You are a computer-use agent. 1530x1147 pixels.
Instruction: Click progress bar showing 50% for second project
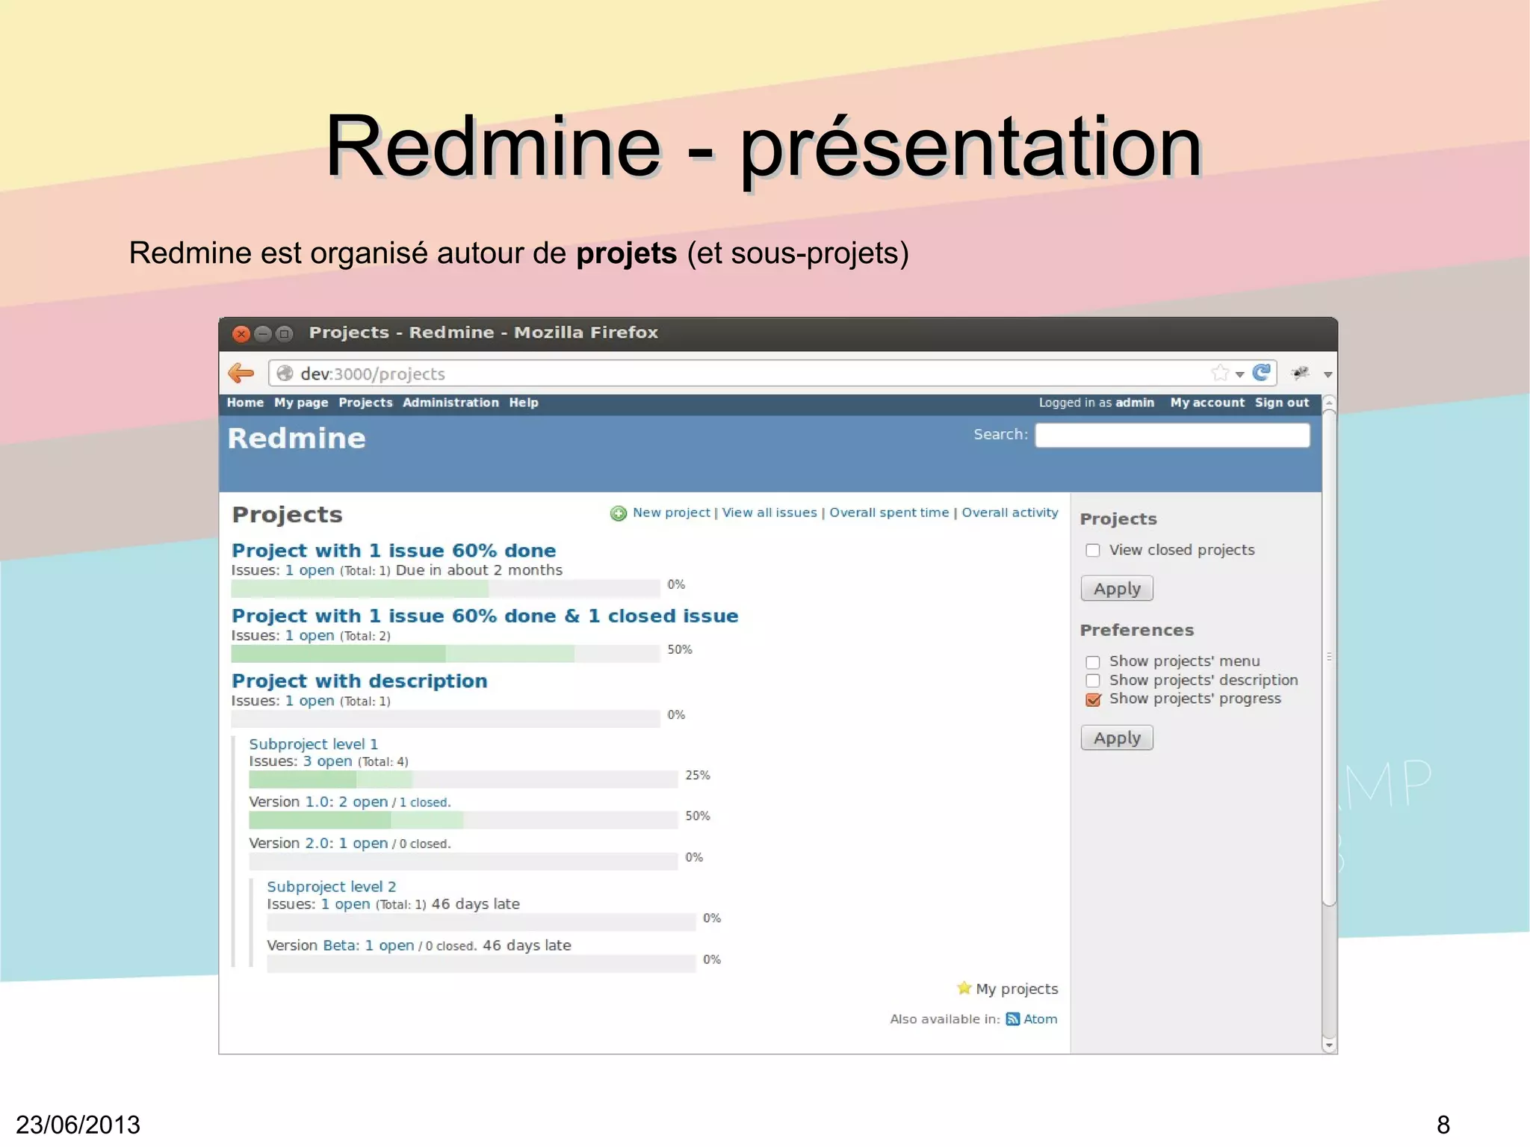click(x=445, y=654)
